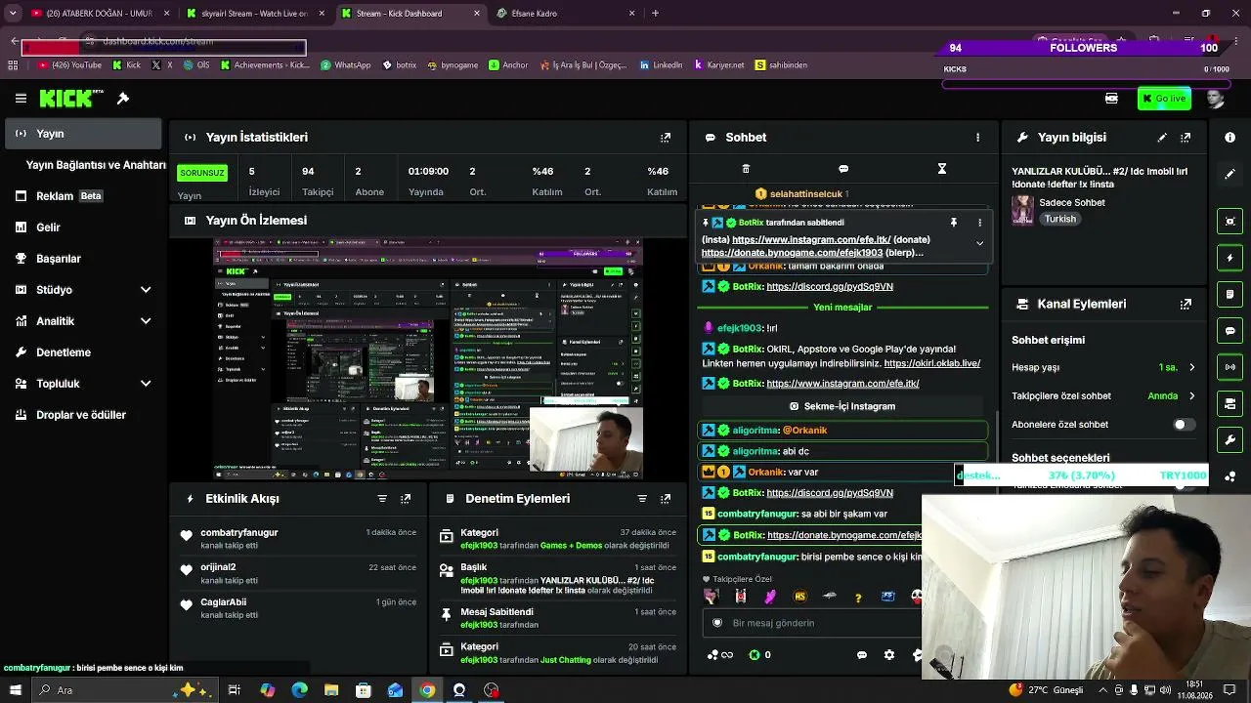The image size is (1251, 703).
Task: Edit stream info with the pencil icon
Action: pos(1162,138)
